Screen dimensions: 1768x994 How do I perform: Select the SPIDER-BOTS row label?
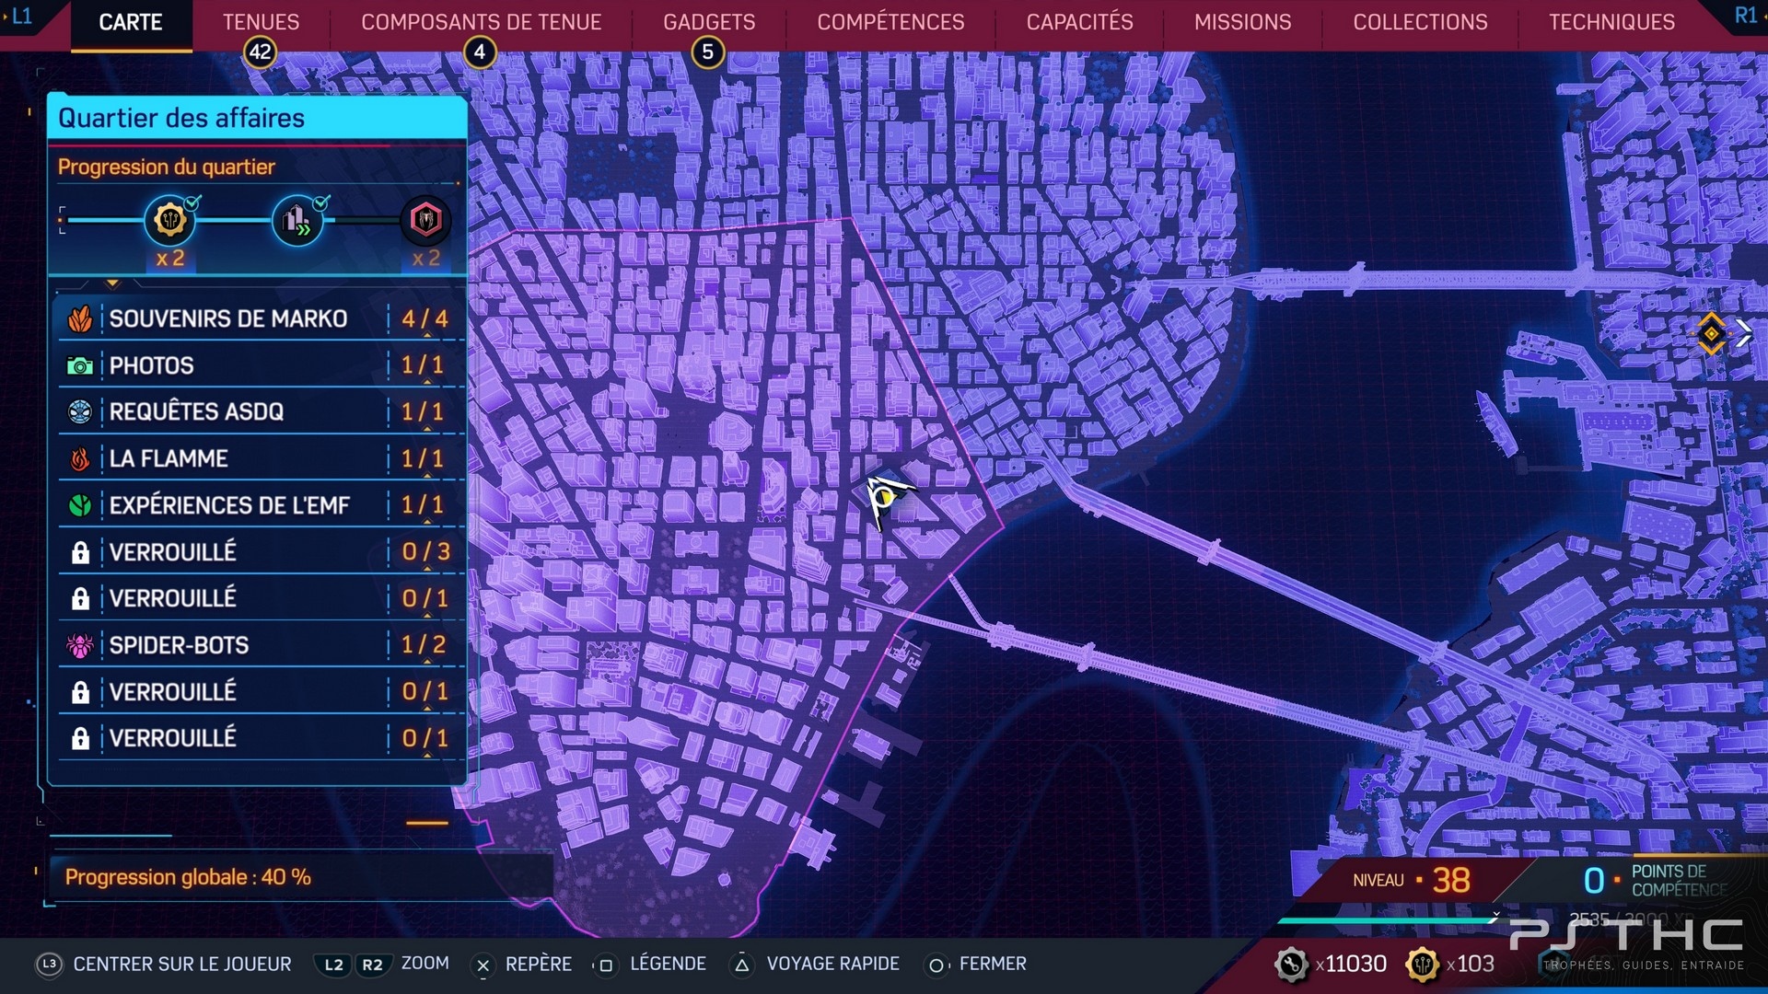(x=179, y=645)
